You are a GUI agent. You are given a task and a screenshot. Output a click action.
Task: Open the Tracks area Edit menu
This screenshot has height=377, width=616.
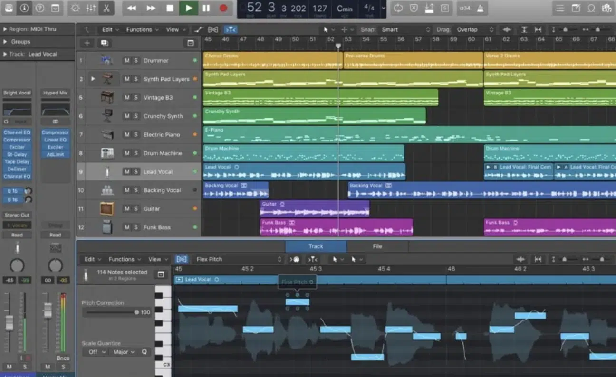(110, 29)
